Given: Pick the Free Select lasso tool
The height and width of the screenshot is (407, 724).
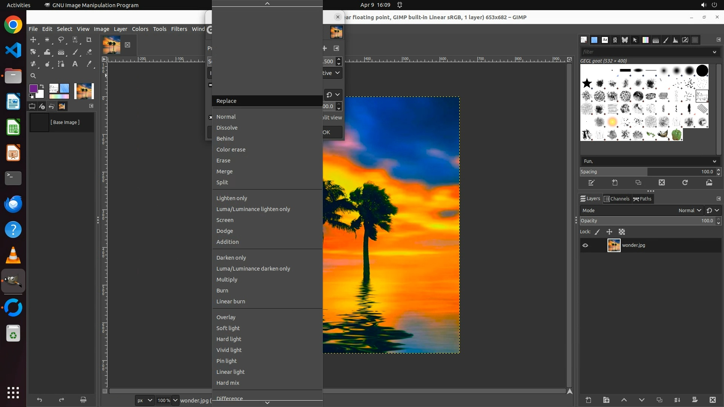Looking at the screenshot, I should point(61,40).
